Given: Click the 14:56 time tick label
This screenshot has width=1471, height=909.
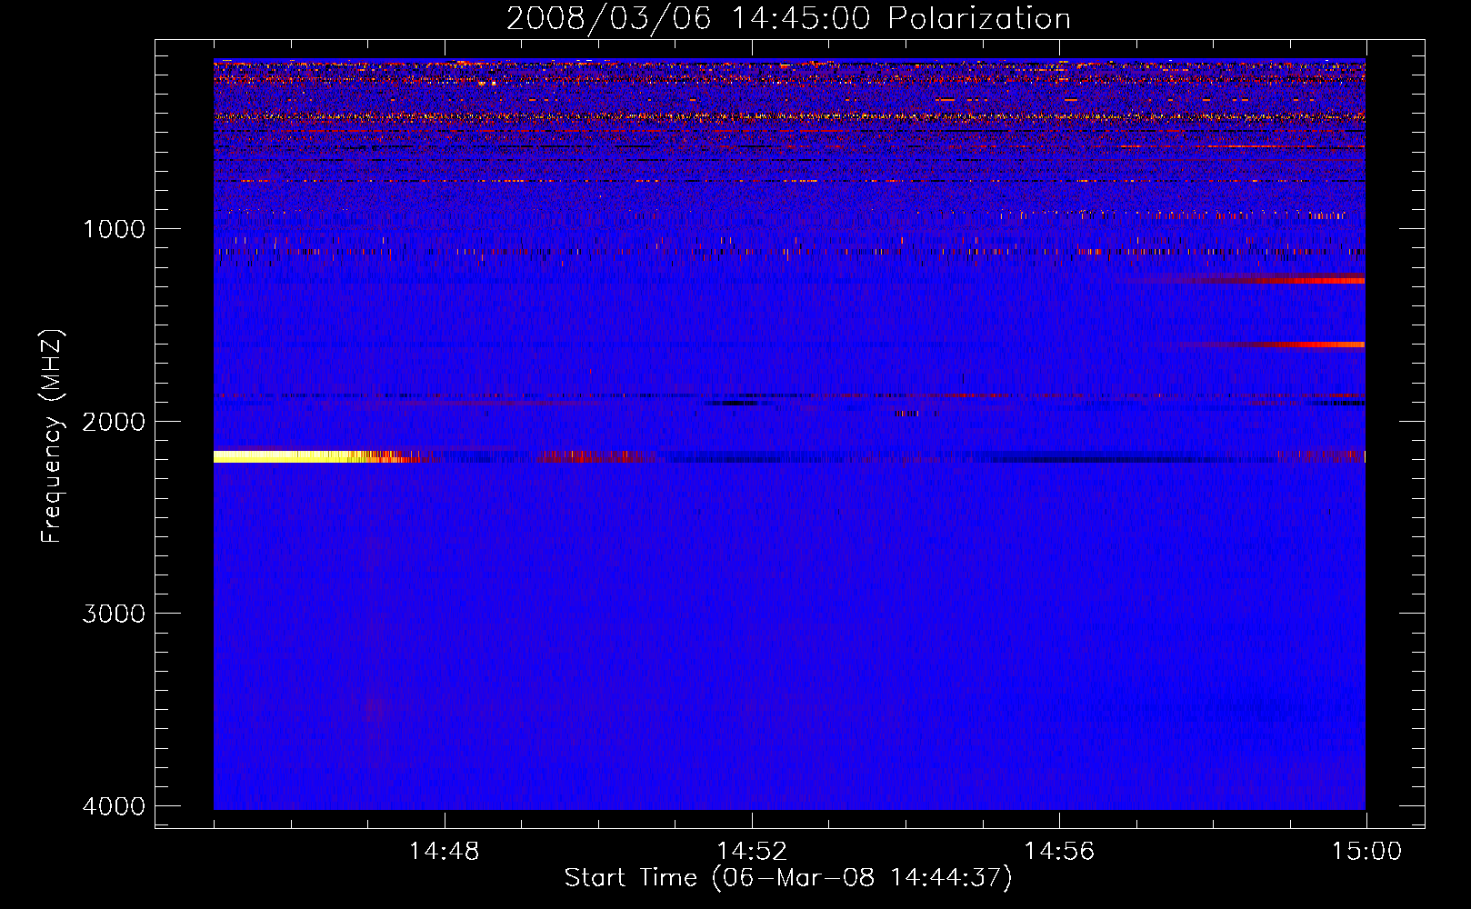Looking at the screenshot, I should click(1059, 852).
